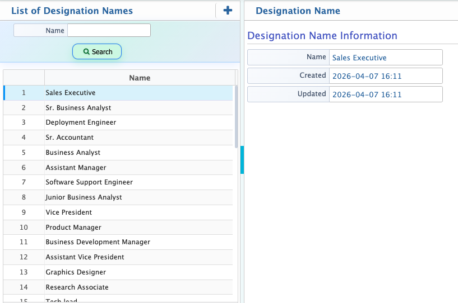Image resolution: width=458 pixels, height=303 pixels.
Task: Click the List of Designation Names heading
Action: coord(72,11)
